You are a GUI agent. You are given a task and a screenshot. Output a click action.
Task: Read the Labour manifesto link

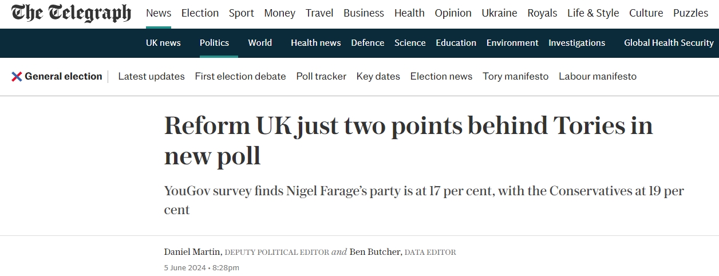pyautogui.click(x=598, y=76)
